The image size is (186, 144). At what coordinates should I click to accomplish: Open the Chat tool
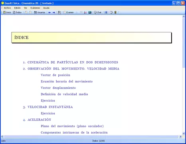[x=97, y=12]
